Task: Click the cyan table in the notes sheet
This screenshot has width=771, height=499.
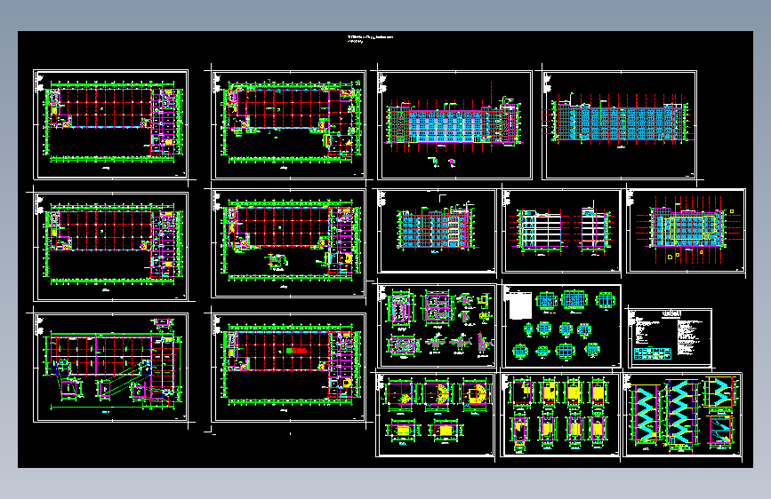Action: click(653, 353)
